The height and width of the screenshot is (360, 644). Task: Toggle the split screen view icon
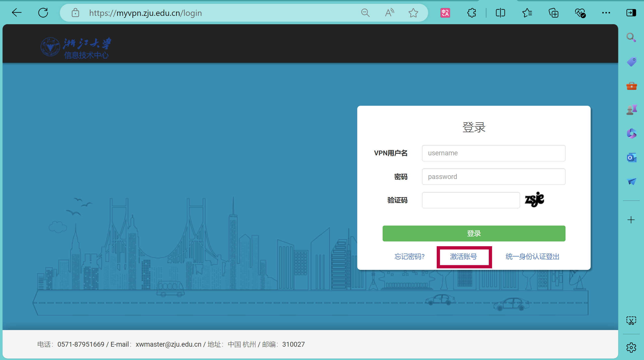pos(500,13)
